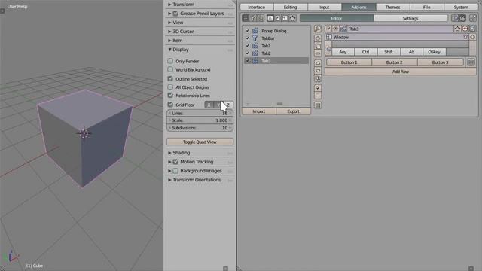Click the first list-mode icon in the top toolbar
This screenshot has width=482, height=271.
pos(246,18)
